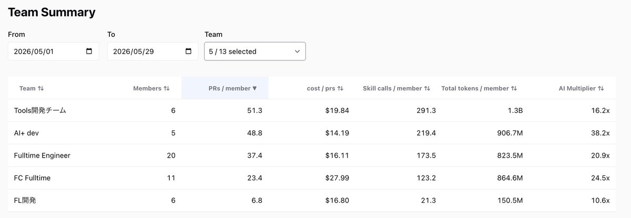Sort by Skill calls / member arrows

(x=427, y=88)
